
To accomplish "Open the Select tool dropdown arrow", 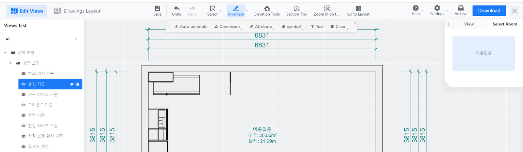I will click(221, 11).
